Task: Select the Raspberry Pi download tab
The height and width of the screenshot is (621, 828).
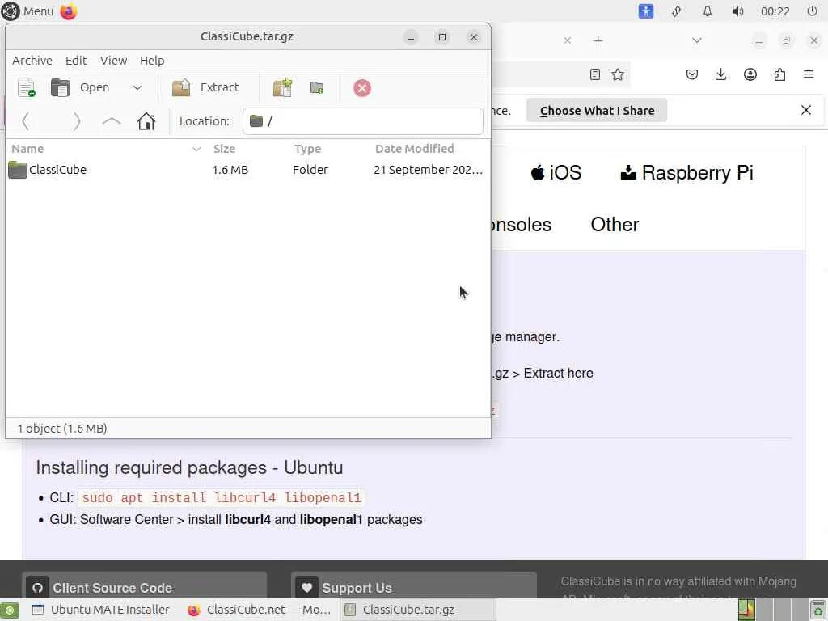Action: coord(686,173)
